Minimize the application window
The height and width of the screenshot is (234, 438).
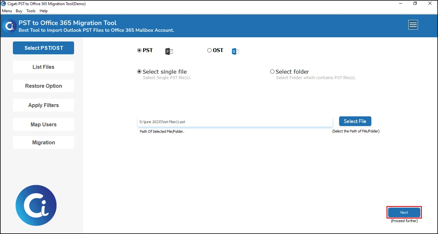pyautogui.click(x=400, y=4)
